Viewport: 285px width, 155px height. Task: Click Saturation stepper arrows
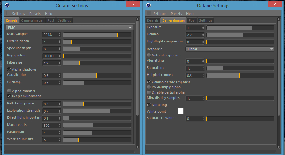coord(203,69)
